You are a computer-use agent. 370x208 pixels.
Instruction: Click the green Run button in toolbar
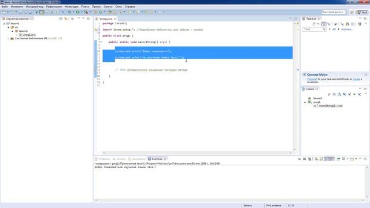(77, 12)
